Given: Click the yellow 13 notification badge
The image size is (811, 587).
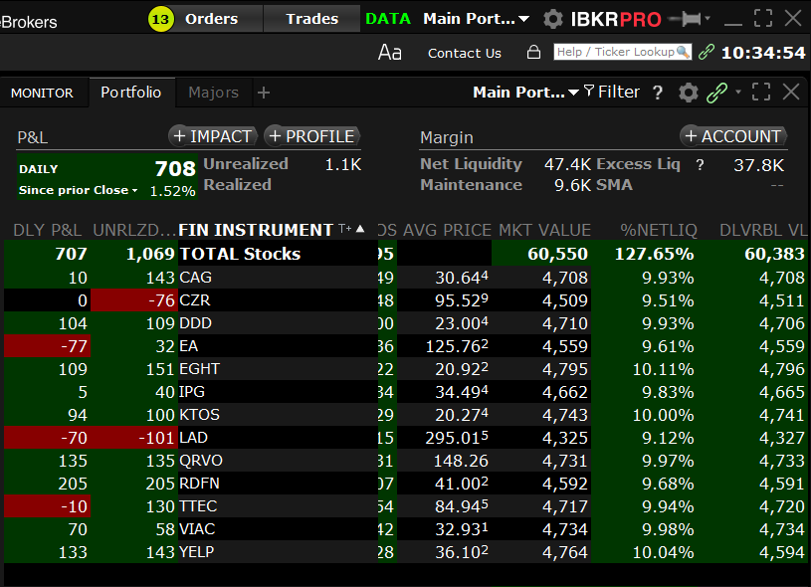Looking at the screenshot, I should click(160, 20).
